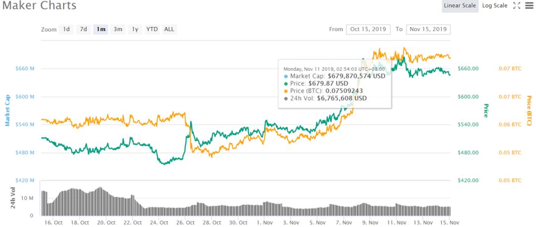Click the $540 M market cap label
This screenshot has width=536, height=227.
(x=25, y=125)
